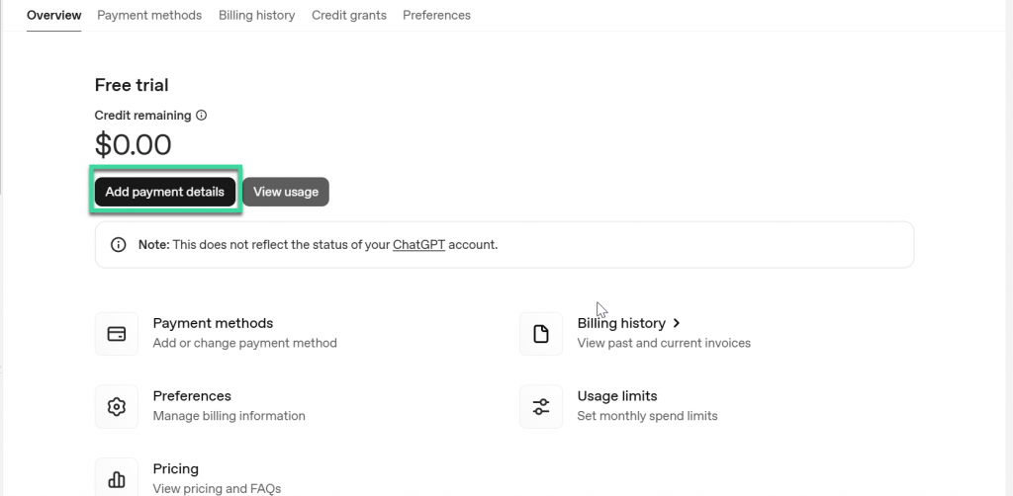Click the Payment methods credit card icon
Screen dimensions: 1013x496
click(x=117, y=334)
